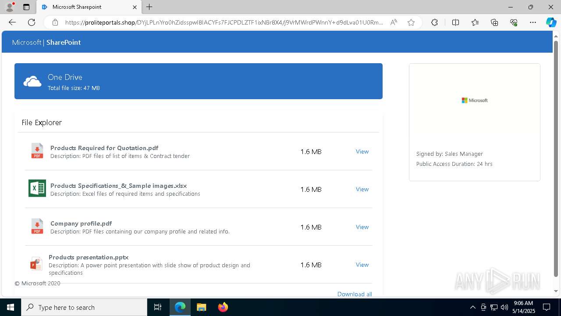
Task: Click Products presentation.pptx file name
Action: [x=89, y=257]
